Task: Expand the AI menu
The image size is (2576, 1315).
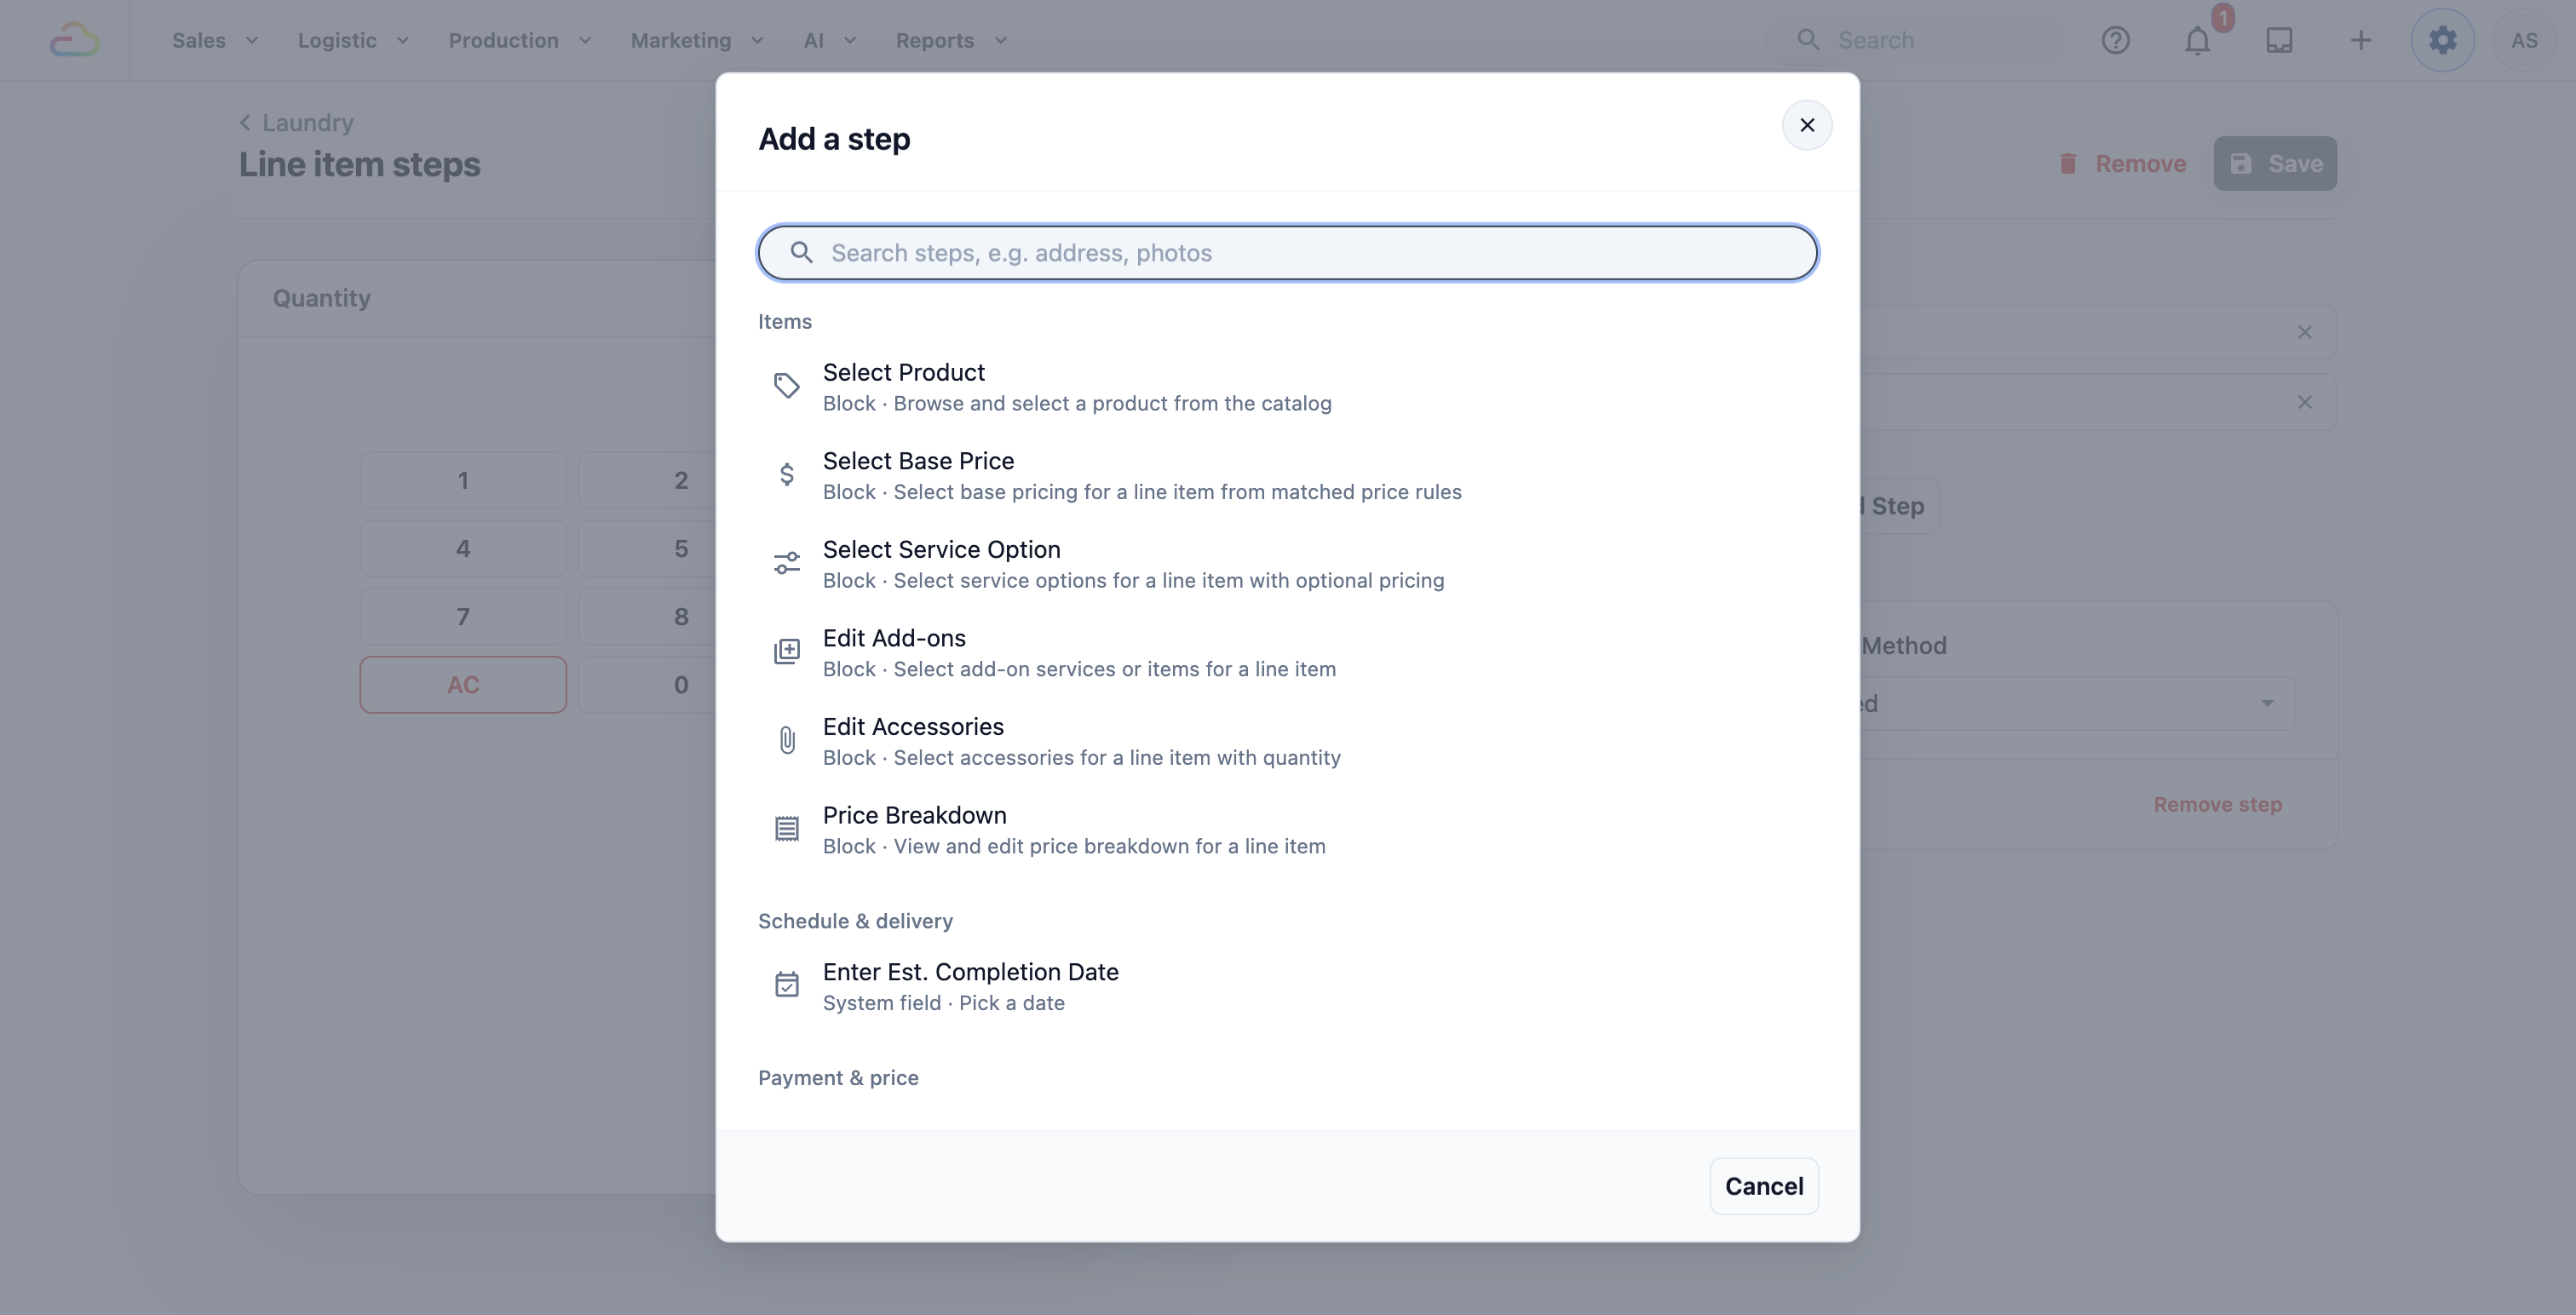Action: [x=830, y=40]
